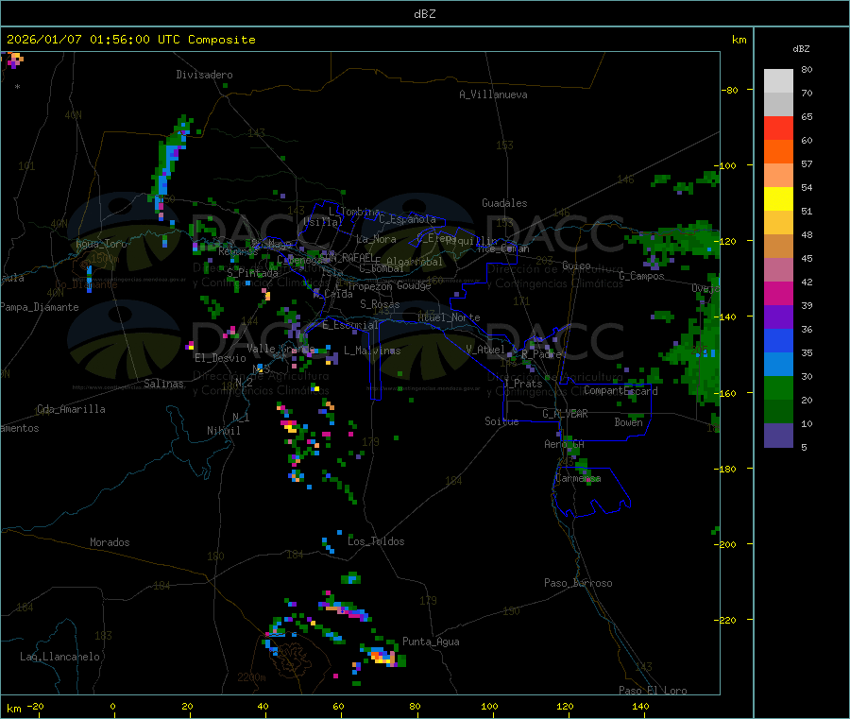Click the S_Rosas location label
Image resolution: width=850 pixels, height=719 pixels.
tap(380, 304)
